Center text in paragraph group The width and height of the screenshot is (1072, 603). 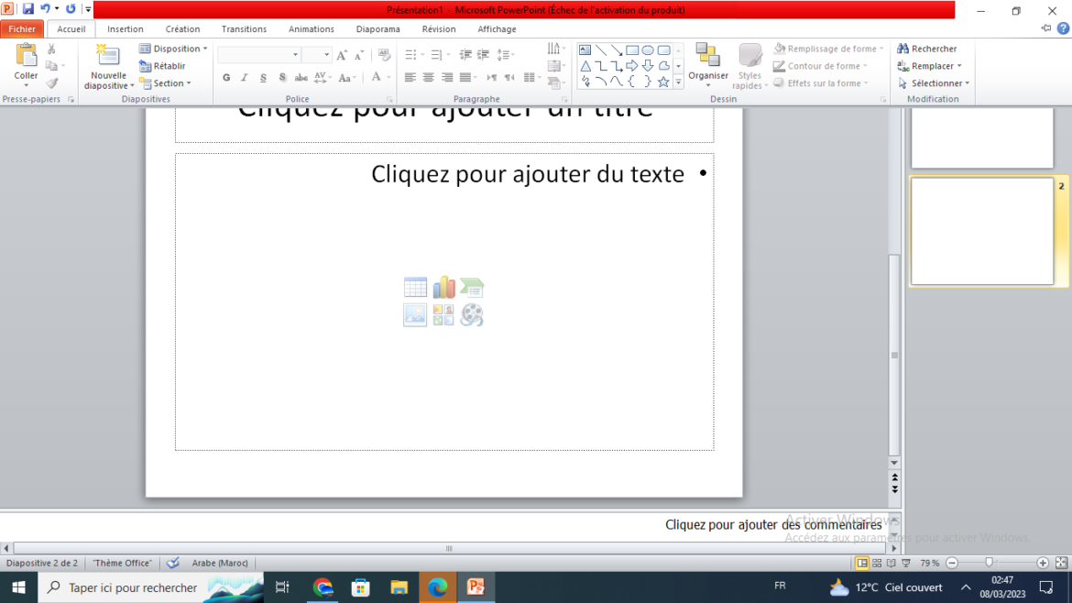coord(429,78)
